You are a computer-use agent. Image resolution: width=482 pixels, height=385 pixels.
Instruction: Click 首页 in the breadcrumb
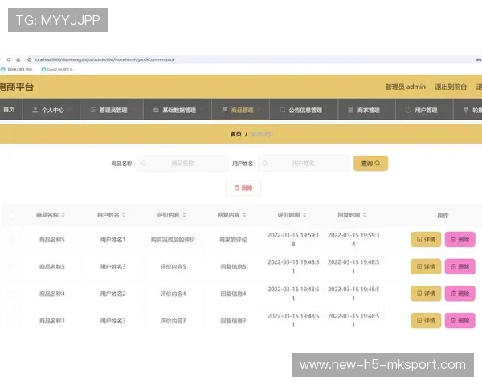pos(235,134)
